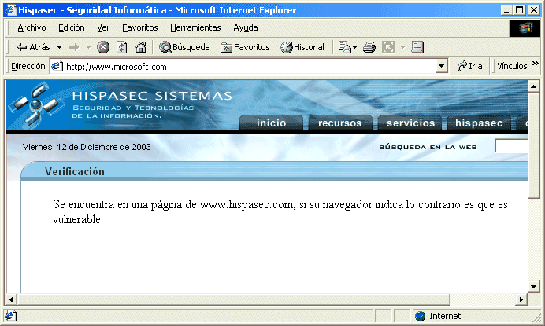
Task: Open the Favoritos menu in menu bar
Action: [x=139, y=27]
